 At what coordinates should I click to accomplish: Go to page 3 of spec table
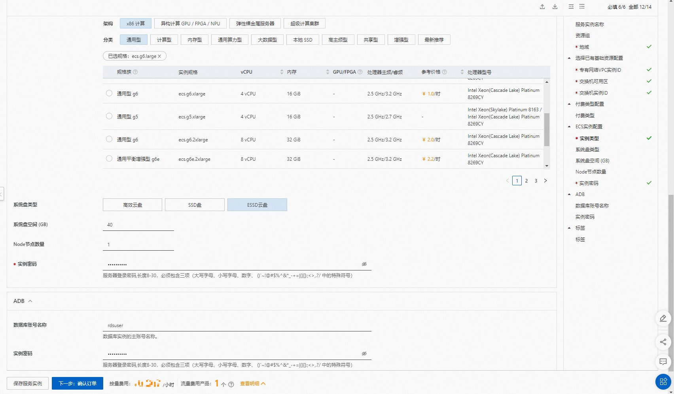pos(536,181)
